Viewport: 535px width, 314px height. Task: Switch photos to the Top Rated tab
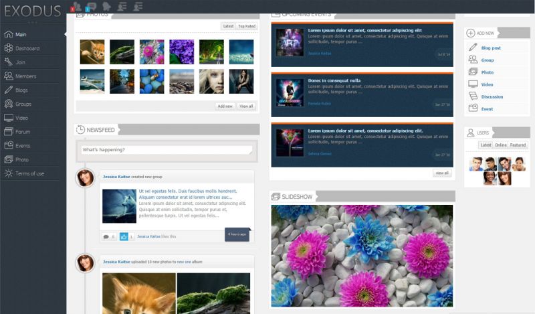[x=247, y=26]
